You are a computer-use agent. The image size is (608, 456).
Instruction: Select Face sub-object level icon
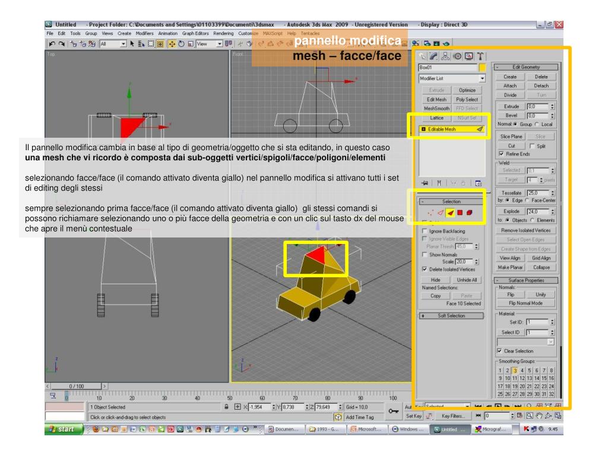pyautogui.click(x=450, y=213)
